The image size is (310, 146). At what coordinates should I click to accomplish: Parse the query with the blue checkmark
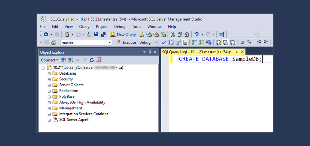[164, 42]
